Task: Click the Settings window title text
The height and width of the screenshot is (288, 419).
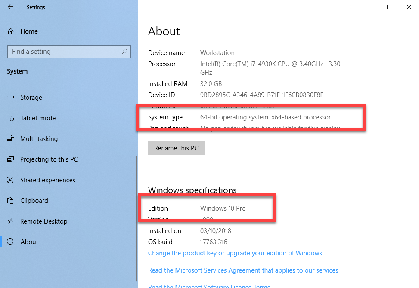Action: (36, 7)
